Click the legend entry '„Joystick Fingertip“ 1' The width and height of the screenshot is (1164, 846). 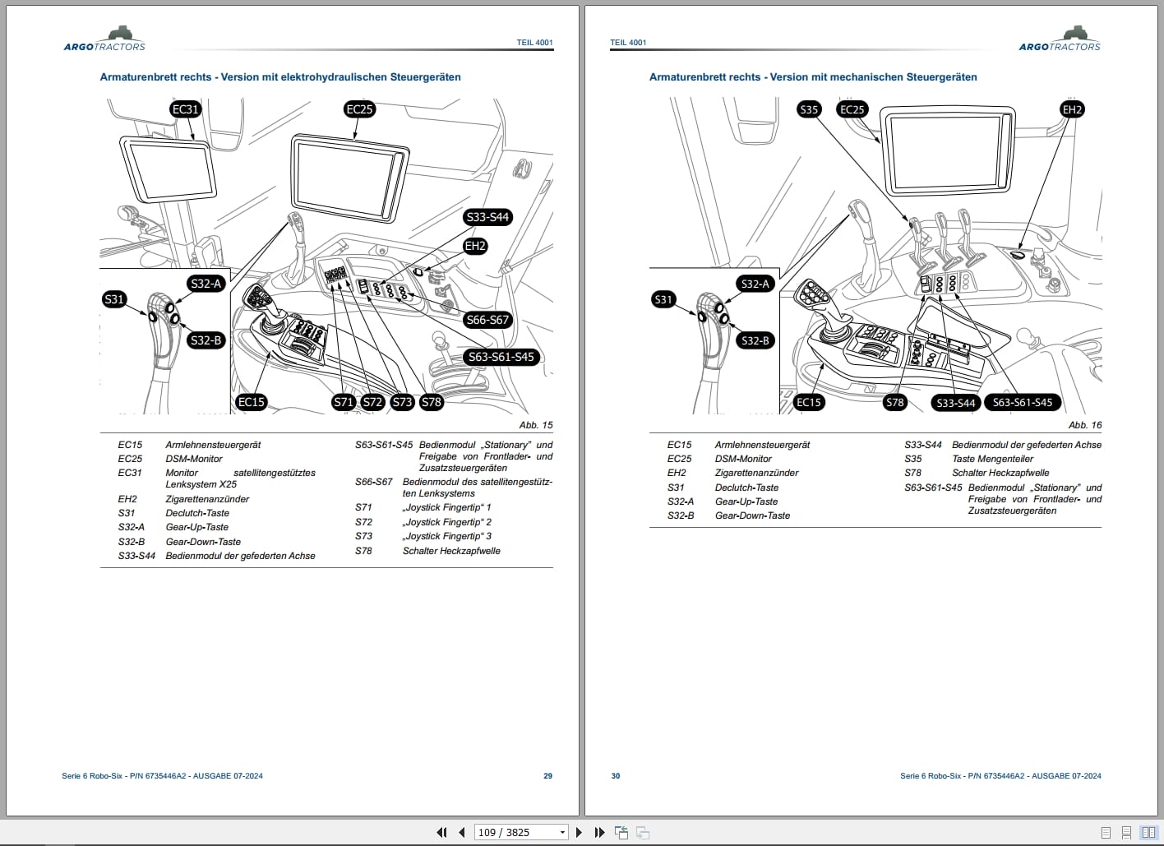[446, 508]
